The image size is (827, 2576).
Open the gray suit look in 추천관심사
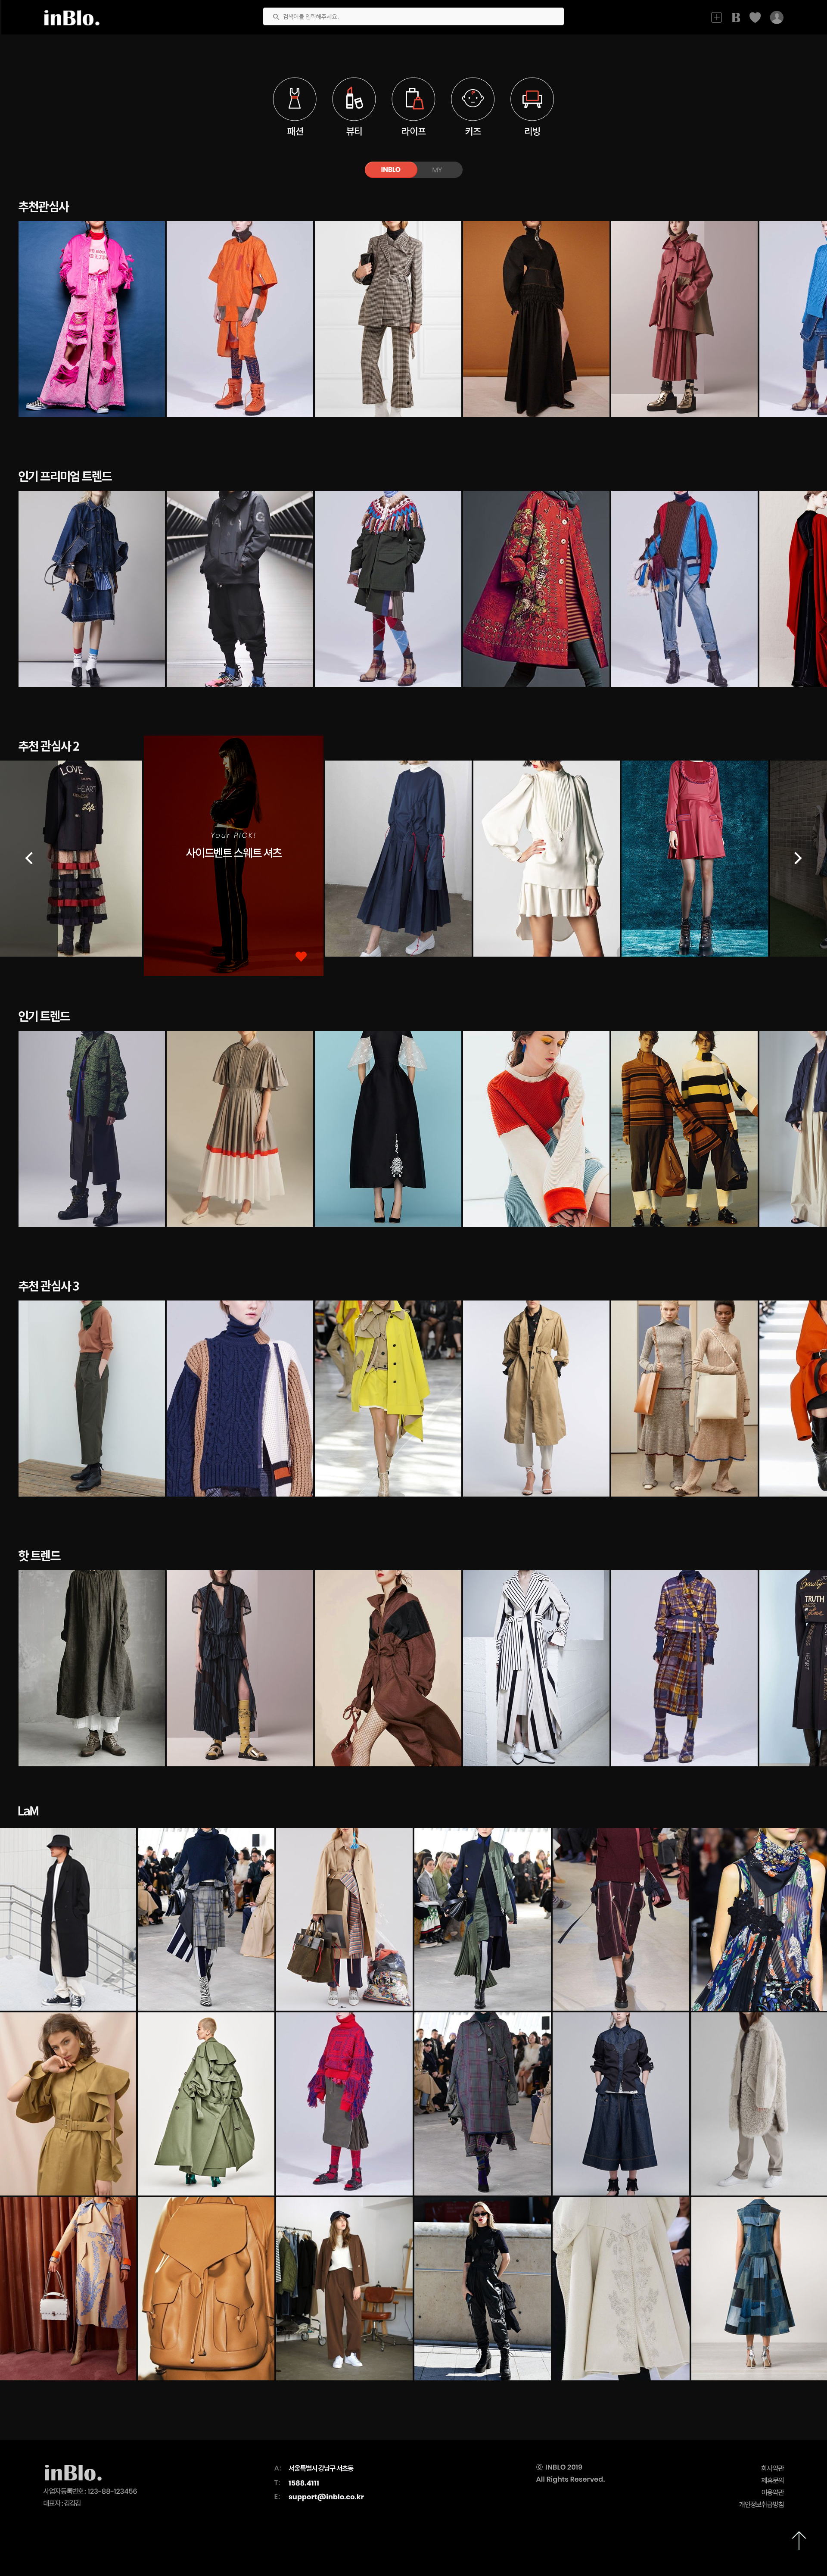pyautogui.click(x=388, y=319)
